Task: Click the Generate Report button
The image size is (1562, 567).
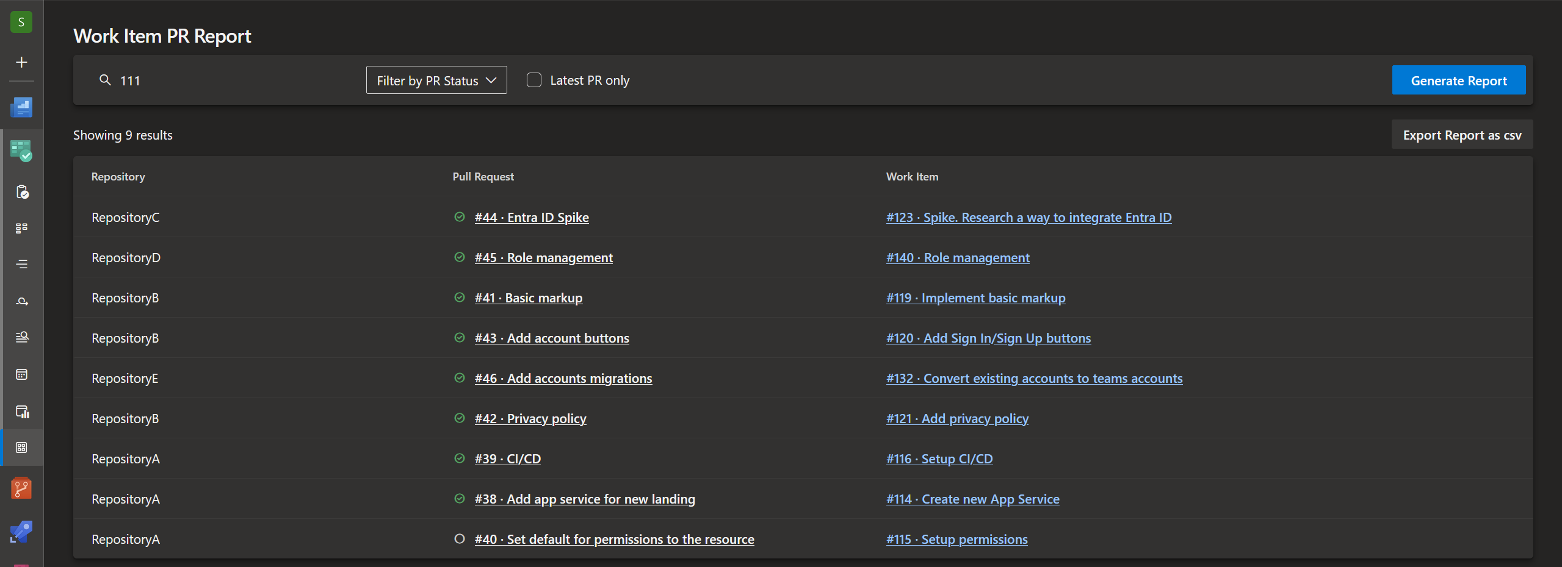Action: point(1458,80)
